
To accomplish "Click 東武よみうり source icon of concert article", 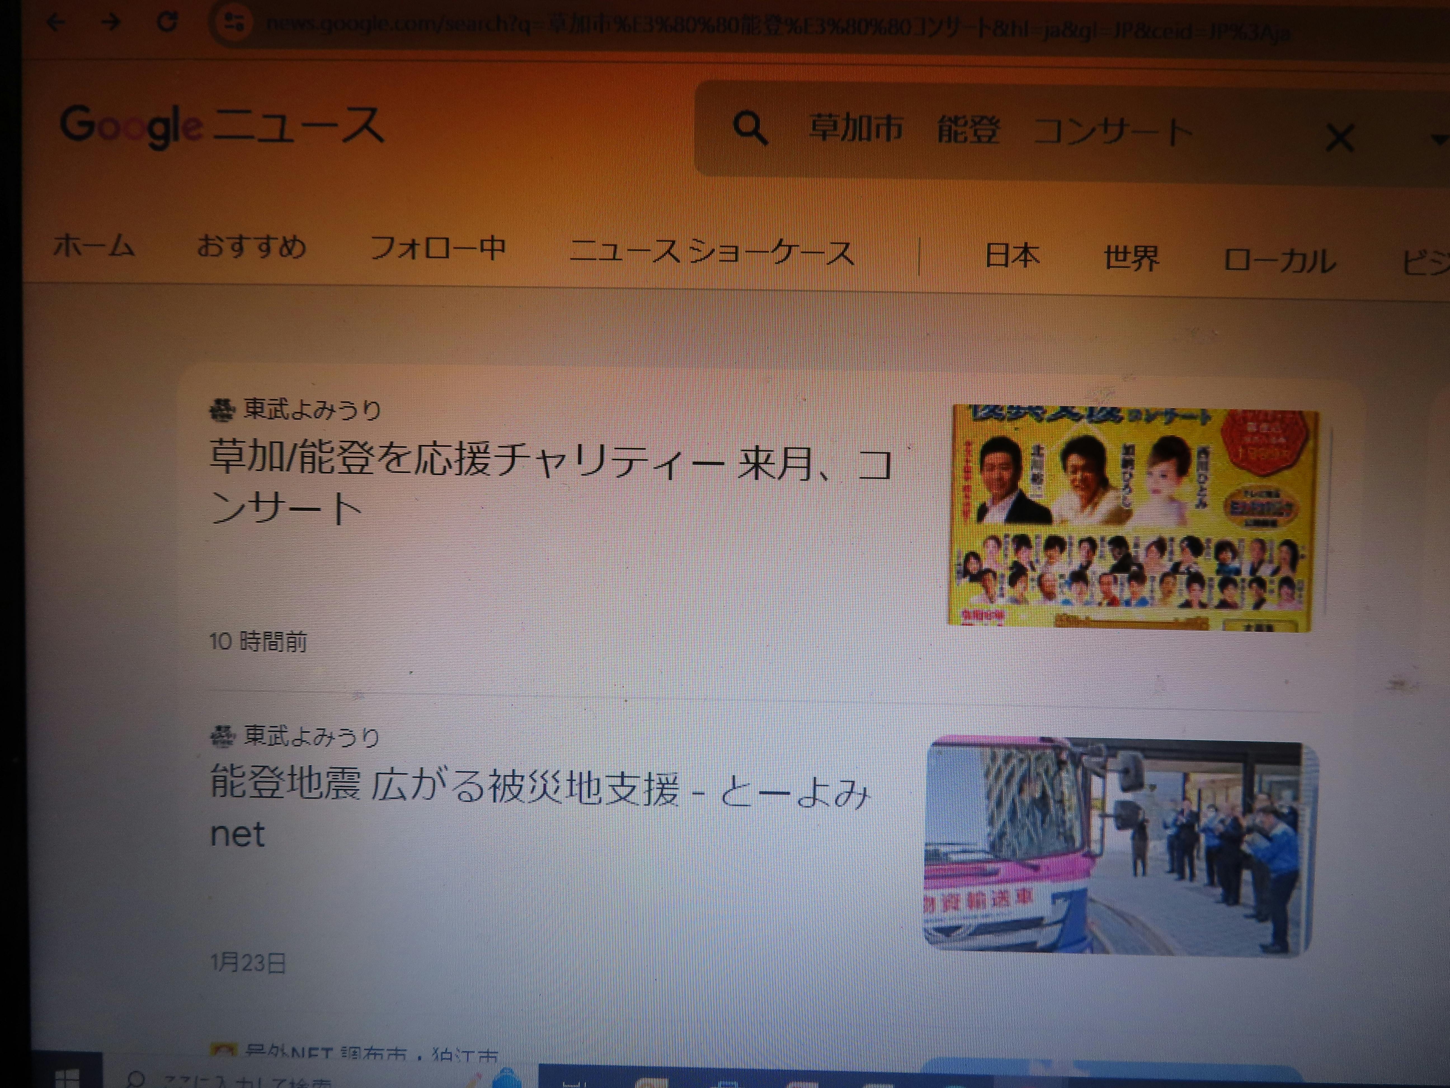I will point(222,411).
